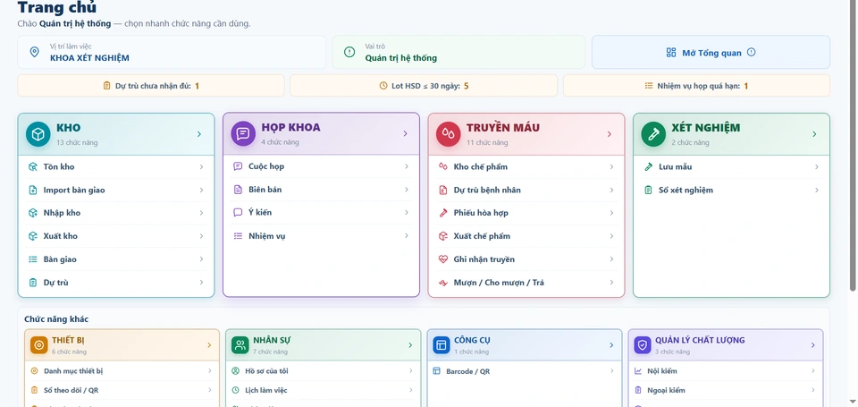
Task: Click the XÉT NGHIỆM test tube icon
Action: 653,134
